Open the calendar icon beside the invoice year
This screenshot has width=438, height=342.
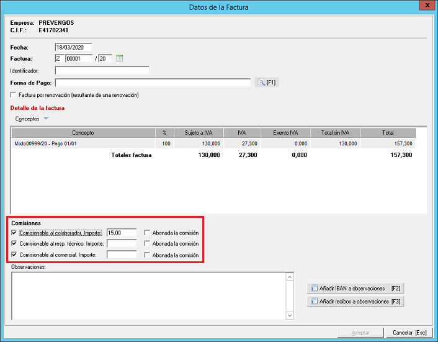pyautogui.click(x=120, y=58)
